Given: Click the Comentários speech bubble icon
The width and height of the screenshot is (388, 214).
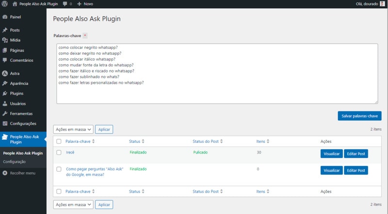Looking at the screenshot, I should tap(5, 60).
